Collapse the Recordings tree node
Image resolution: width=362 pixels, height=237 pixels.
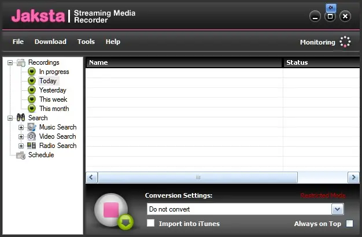point(10,62)
